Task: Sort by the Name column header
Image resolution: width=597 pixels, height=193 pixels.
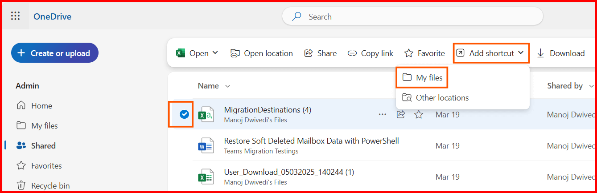Action: point(214,86)
